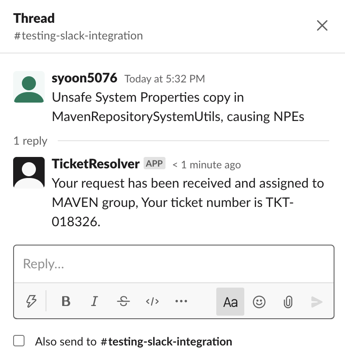Click syoon5076's profile avatar
Screen dimensions: 345x363
pyautogui.click(x=29, y=87)
